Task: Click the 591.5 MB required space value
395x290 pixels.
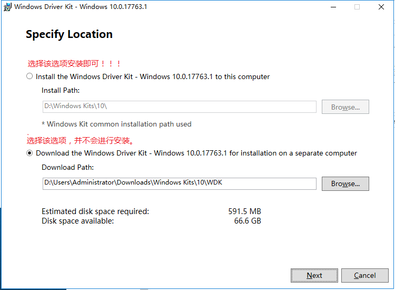Action: [x=244, y=211]
